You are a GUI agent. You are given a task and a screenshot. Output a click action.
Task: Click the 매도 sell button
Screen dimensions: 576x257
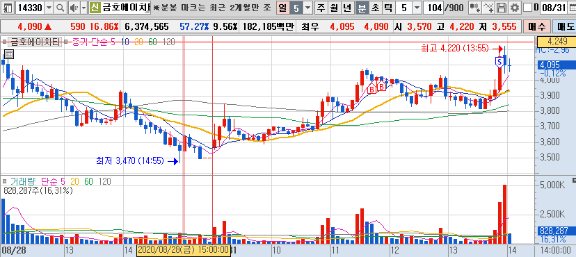pyautogui.click(x=565, y=26)
